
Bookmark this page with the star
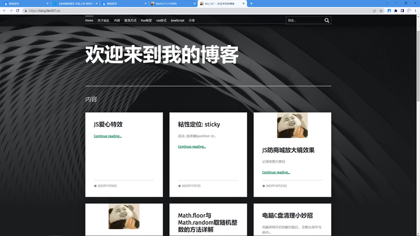(x=381, y=10)
